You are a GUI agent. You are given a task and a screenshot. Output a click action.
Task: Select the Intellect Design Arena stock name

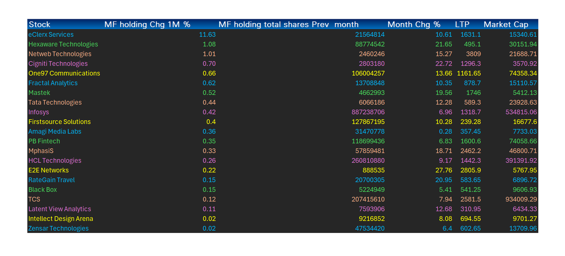click(60, 219)
